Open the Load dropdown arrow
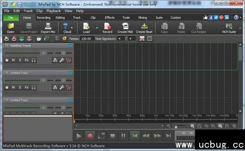Image resolution: width=245 pixels, height=151 pixels. 97,28
